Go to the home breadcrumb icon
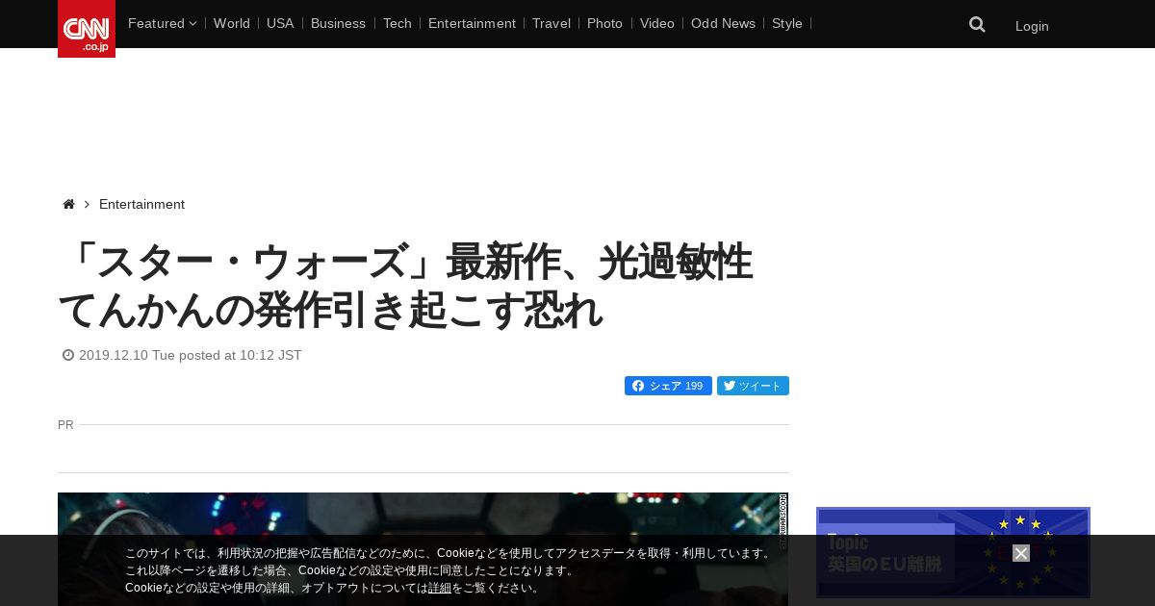The width and height of the screenshot is (1155, 606). [68, 204]
